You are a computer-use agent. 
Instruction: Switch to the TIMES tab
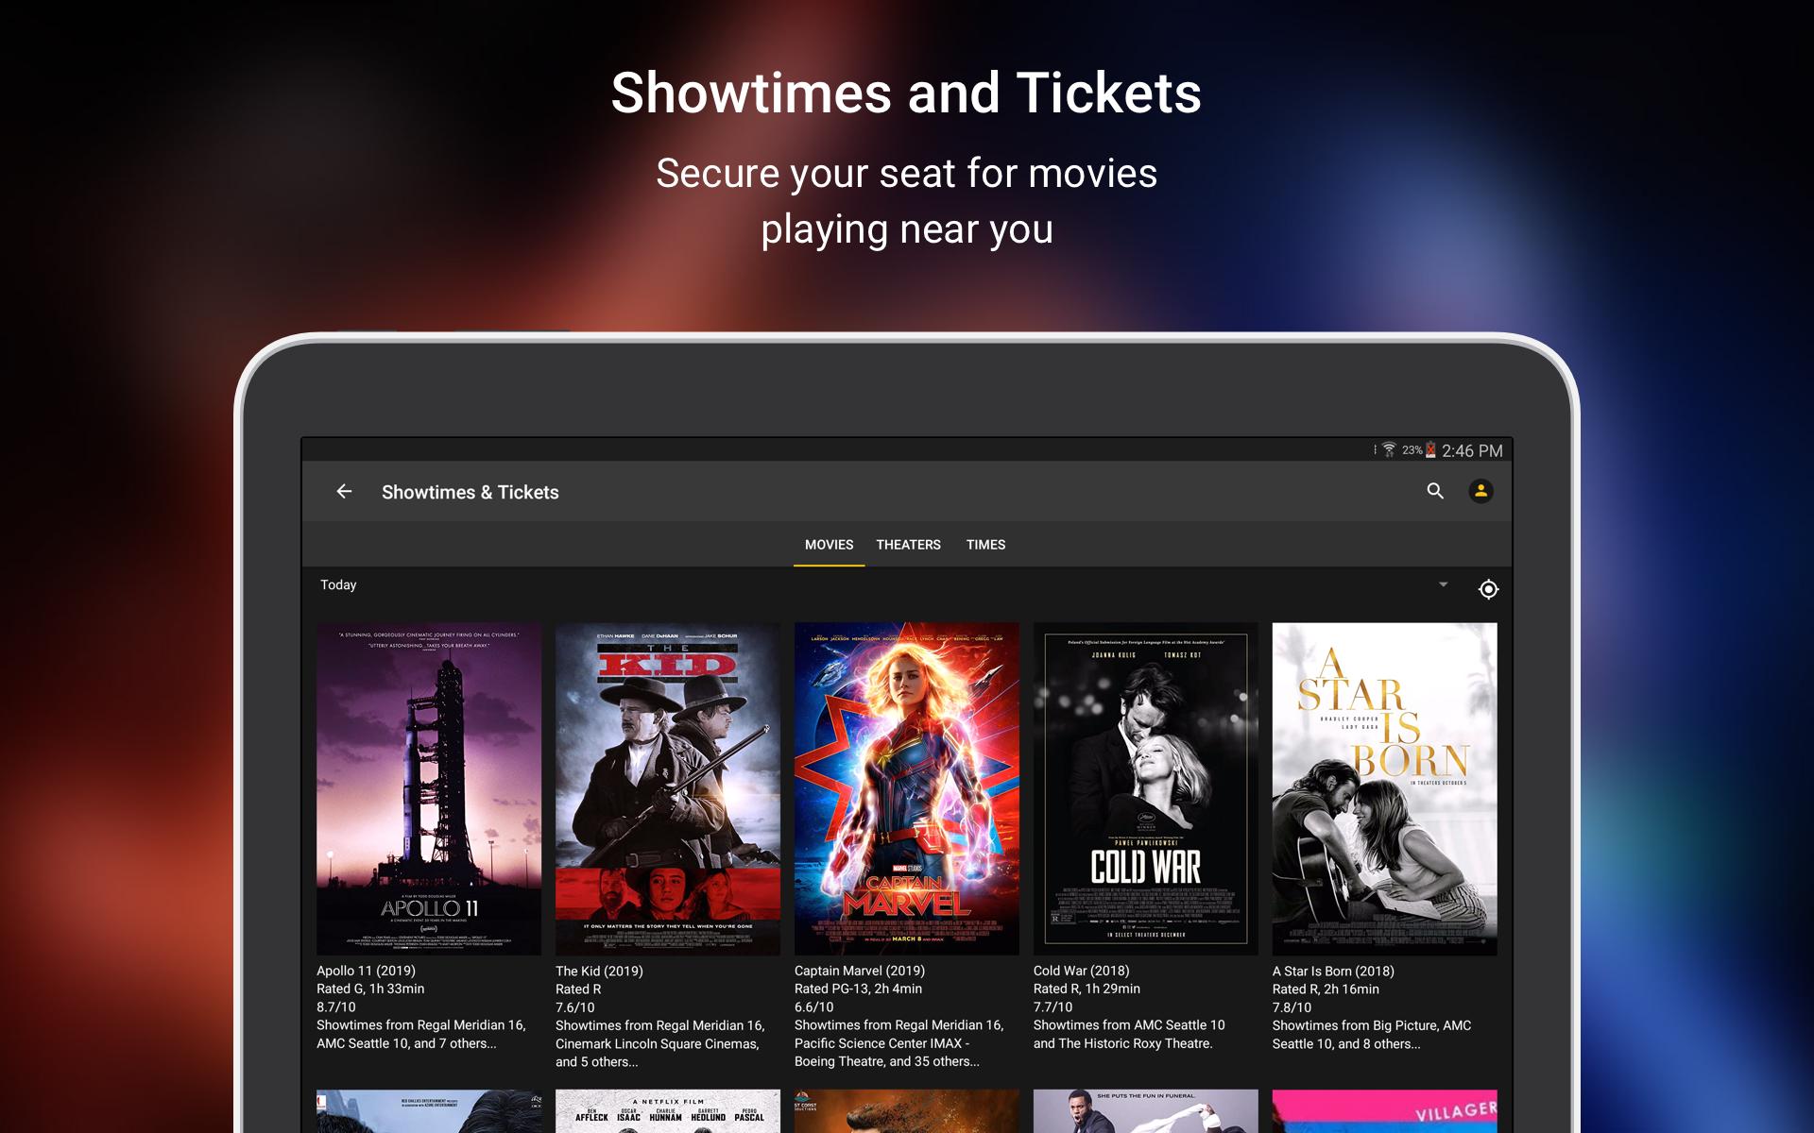click(985, 545)
